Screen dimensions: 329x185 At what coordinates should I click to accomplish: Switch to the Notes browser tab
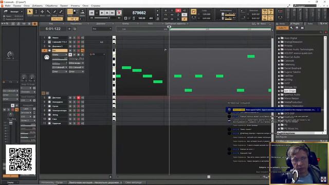[x=310, y=24]
